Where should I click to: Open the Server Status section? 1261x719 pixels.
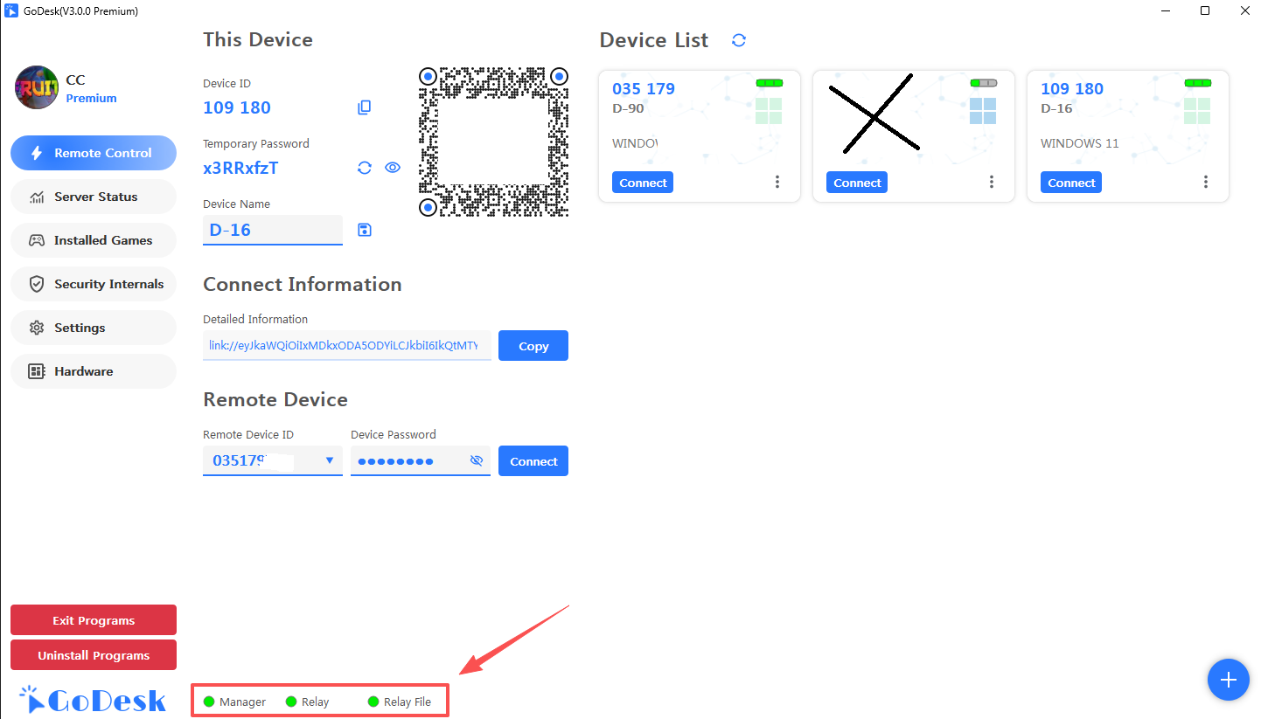tap(94, 197)
